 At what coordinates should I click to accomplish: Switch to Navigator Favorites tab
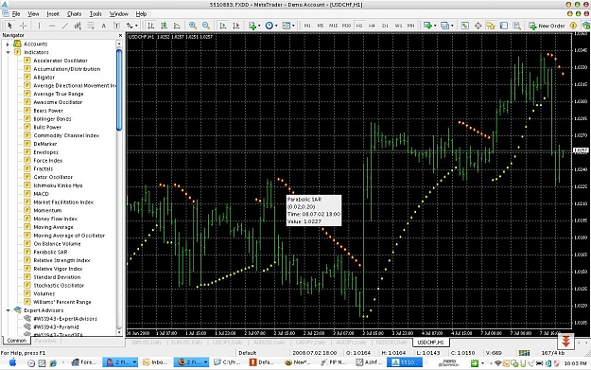pyautogui.click(x=45, y=341)
